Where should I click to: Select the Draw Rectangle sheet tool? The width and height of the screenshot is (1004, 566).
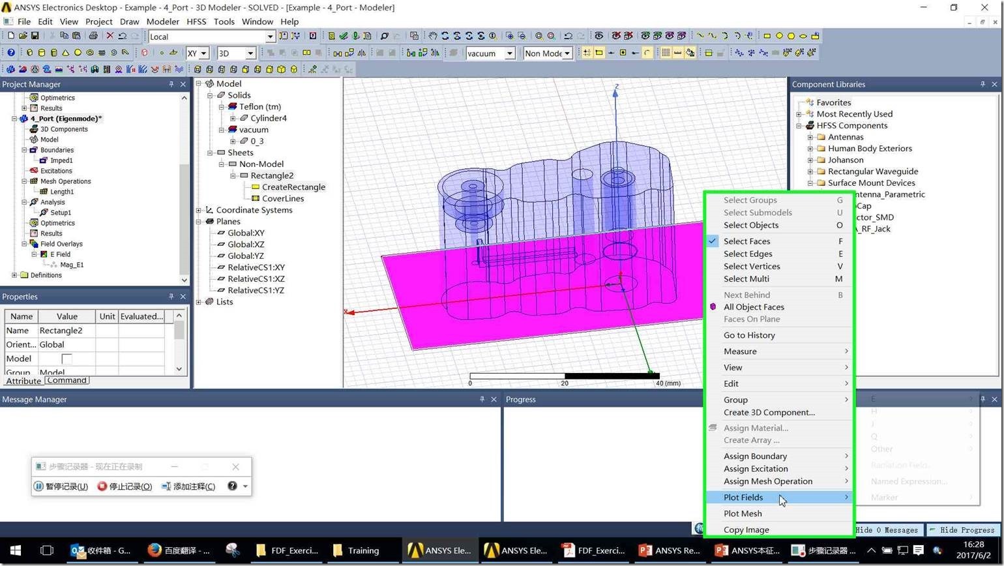pyautogui.click(x=767, y=36)
